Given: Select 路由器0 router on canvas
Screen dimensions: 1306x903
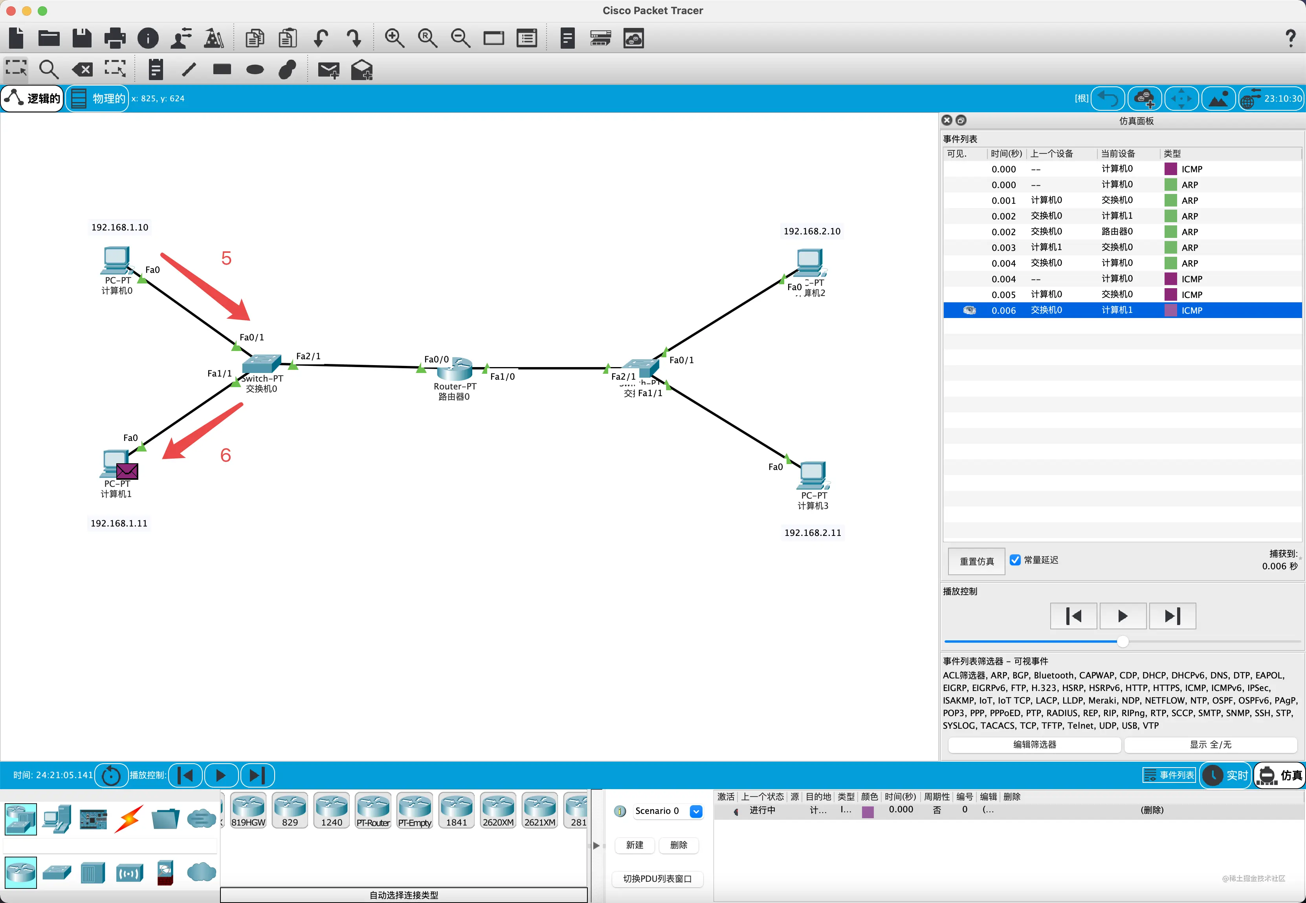Looking at the screenshot, I should coord(454,369).
